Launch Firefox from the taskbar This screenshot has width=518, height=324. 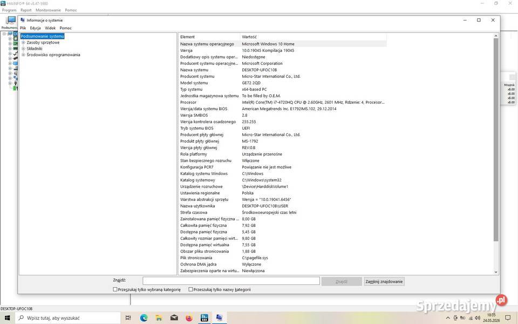pos(189,318)
